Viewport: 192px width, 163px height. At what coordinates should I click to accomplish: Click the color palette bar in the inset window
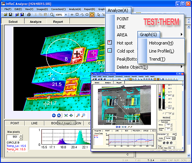pyautogui.click(x=164, y=97)
